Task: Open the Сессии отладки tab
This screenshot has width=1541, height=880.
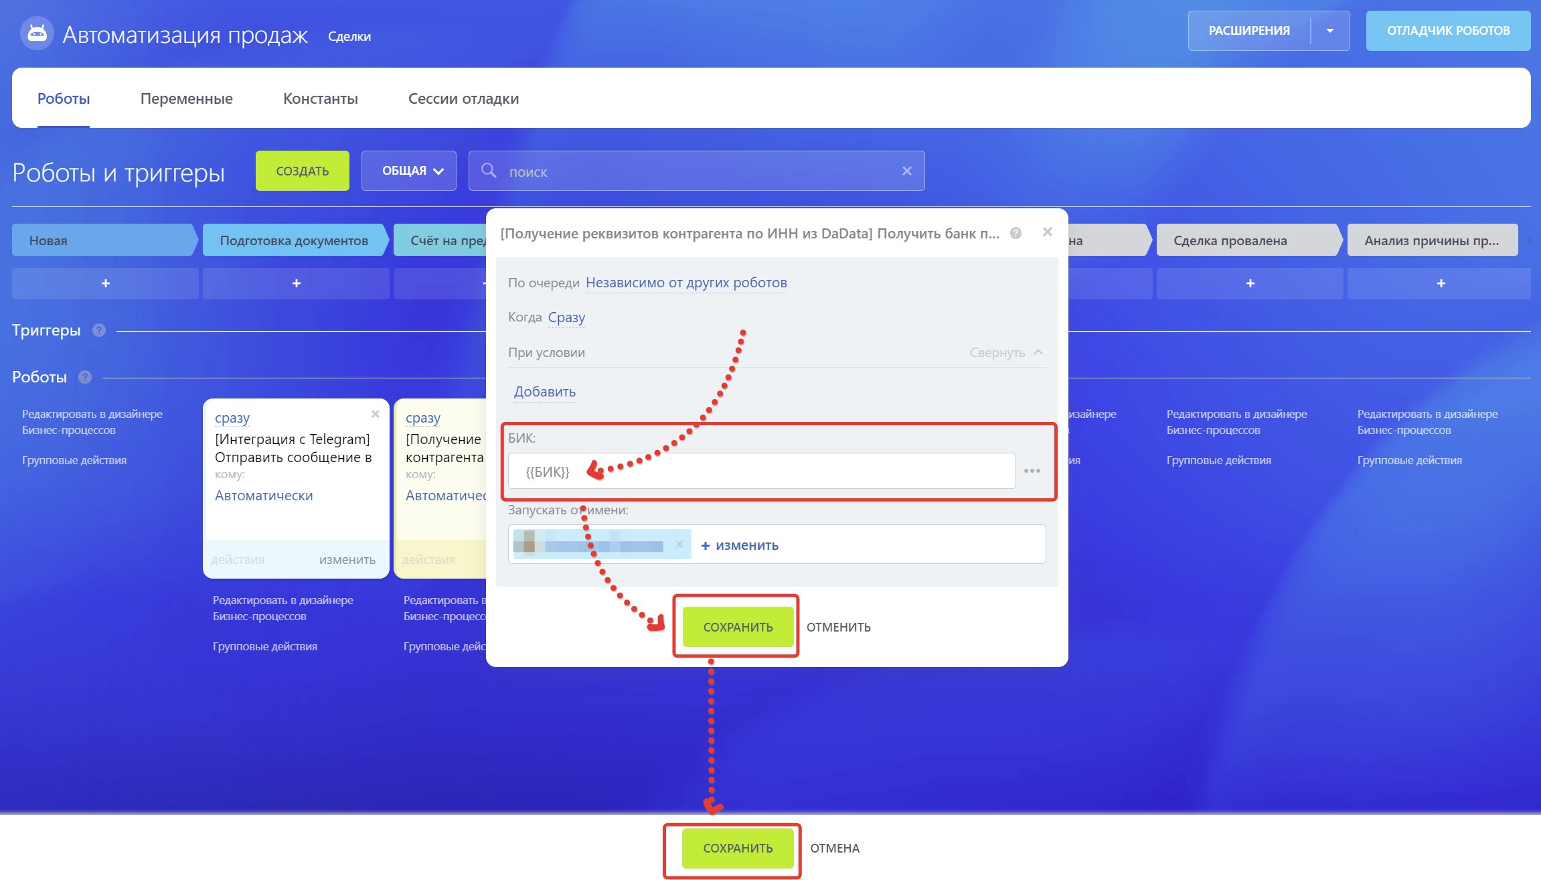Action: 463,98
